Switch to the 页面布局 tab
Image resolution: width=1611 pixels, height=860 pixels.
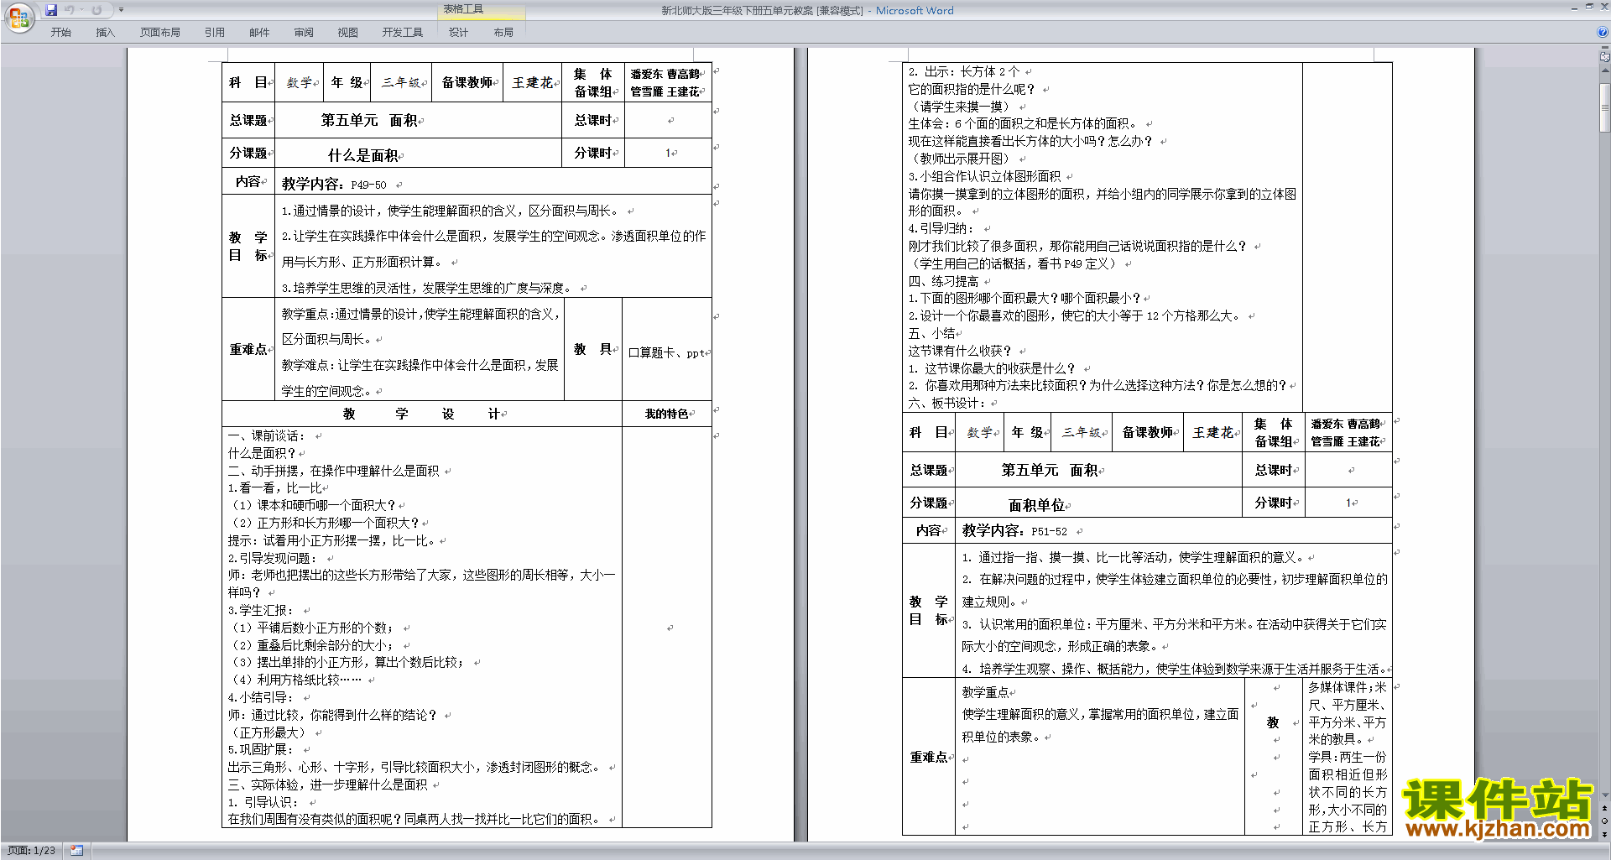160,32
